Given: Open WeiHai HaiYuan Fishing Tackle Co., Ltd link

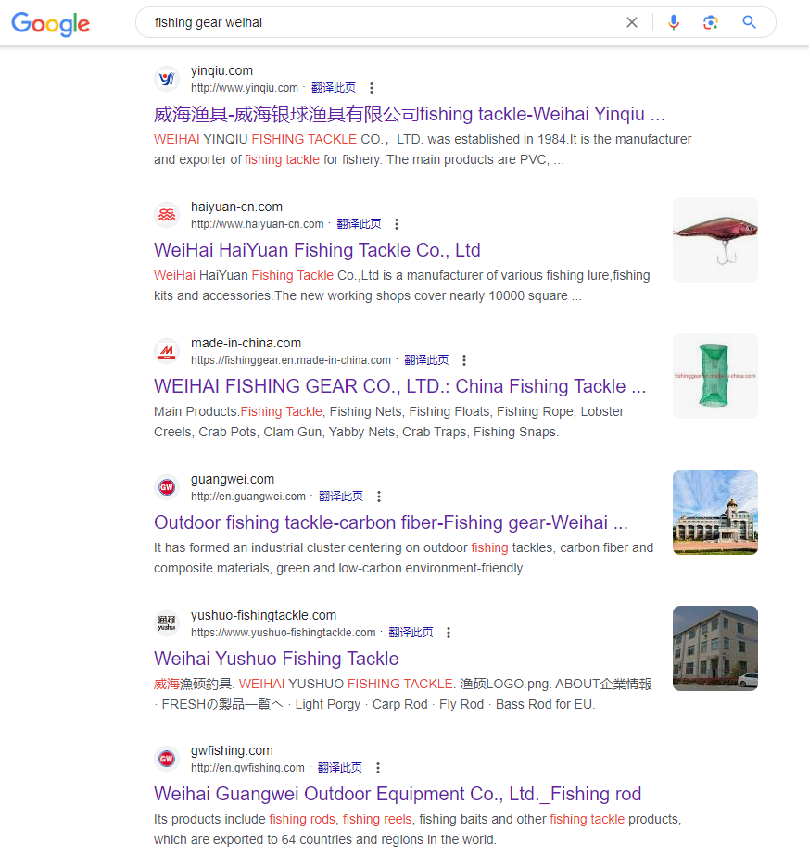Looking at the screenshot, I should pos(317,250).
